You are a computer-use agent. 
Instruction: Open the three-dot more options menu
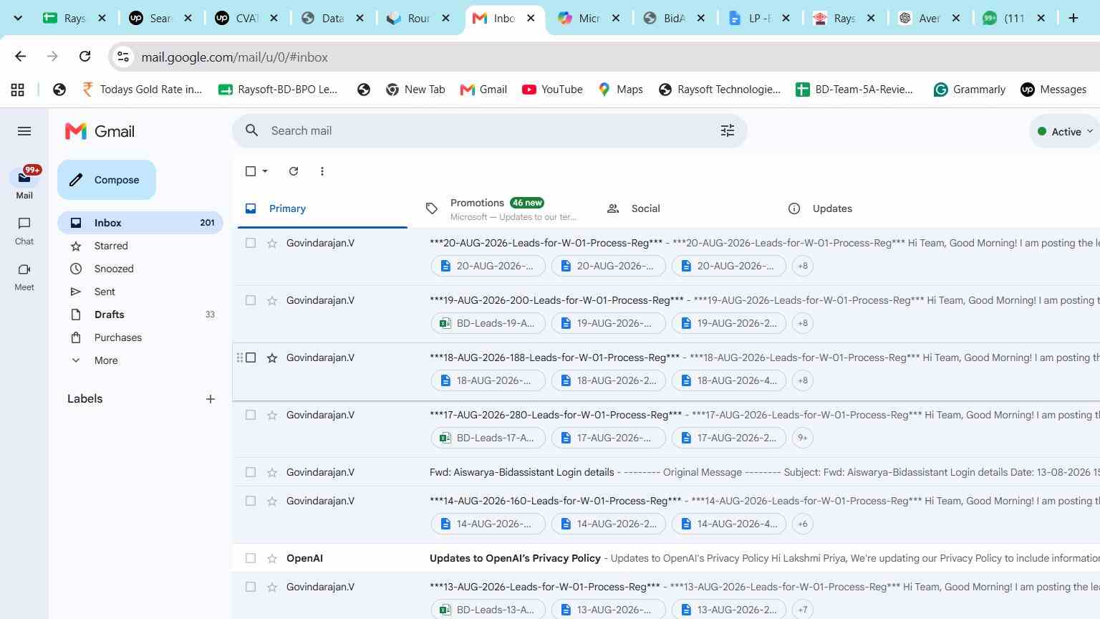322,171
